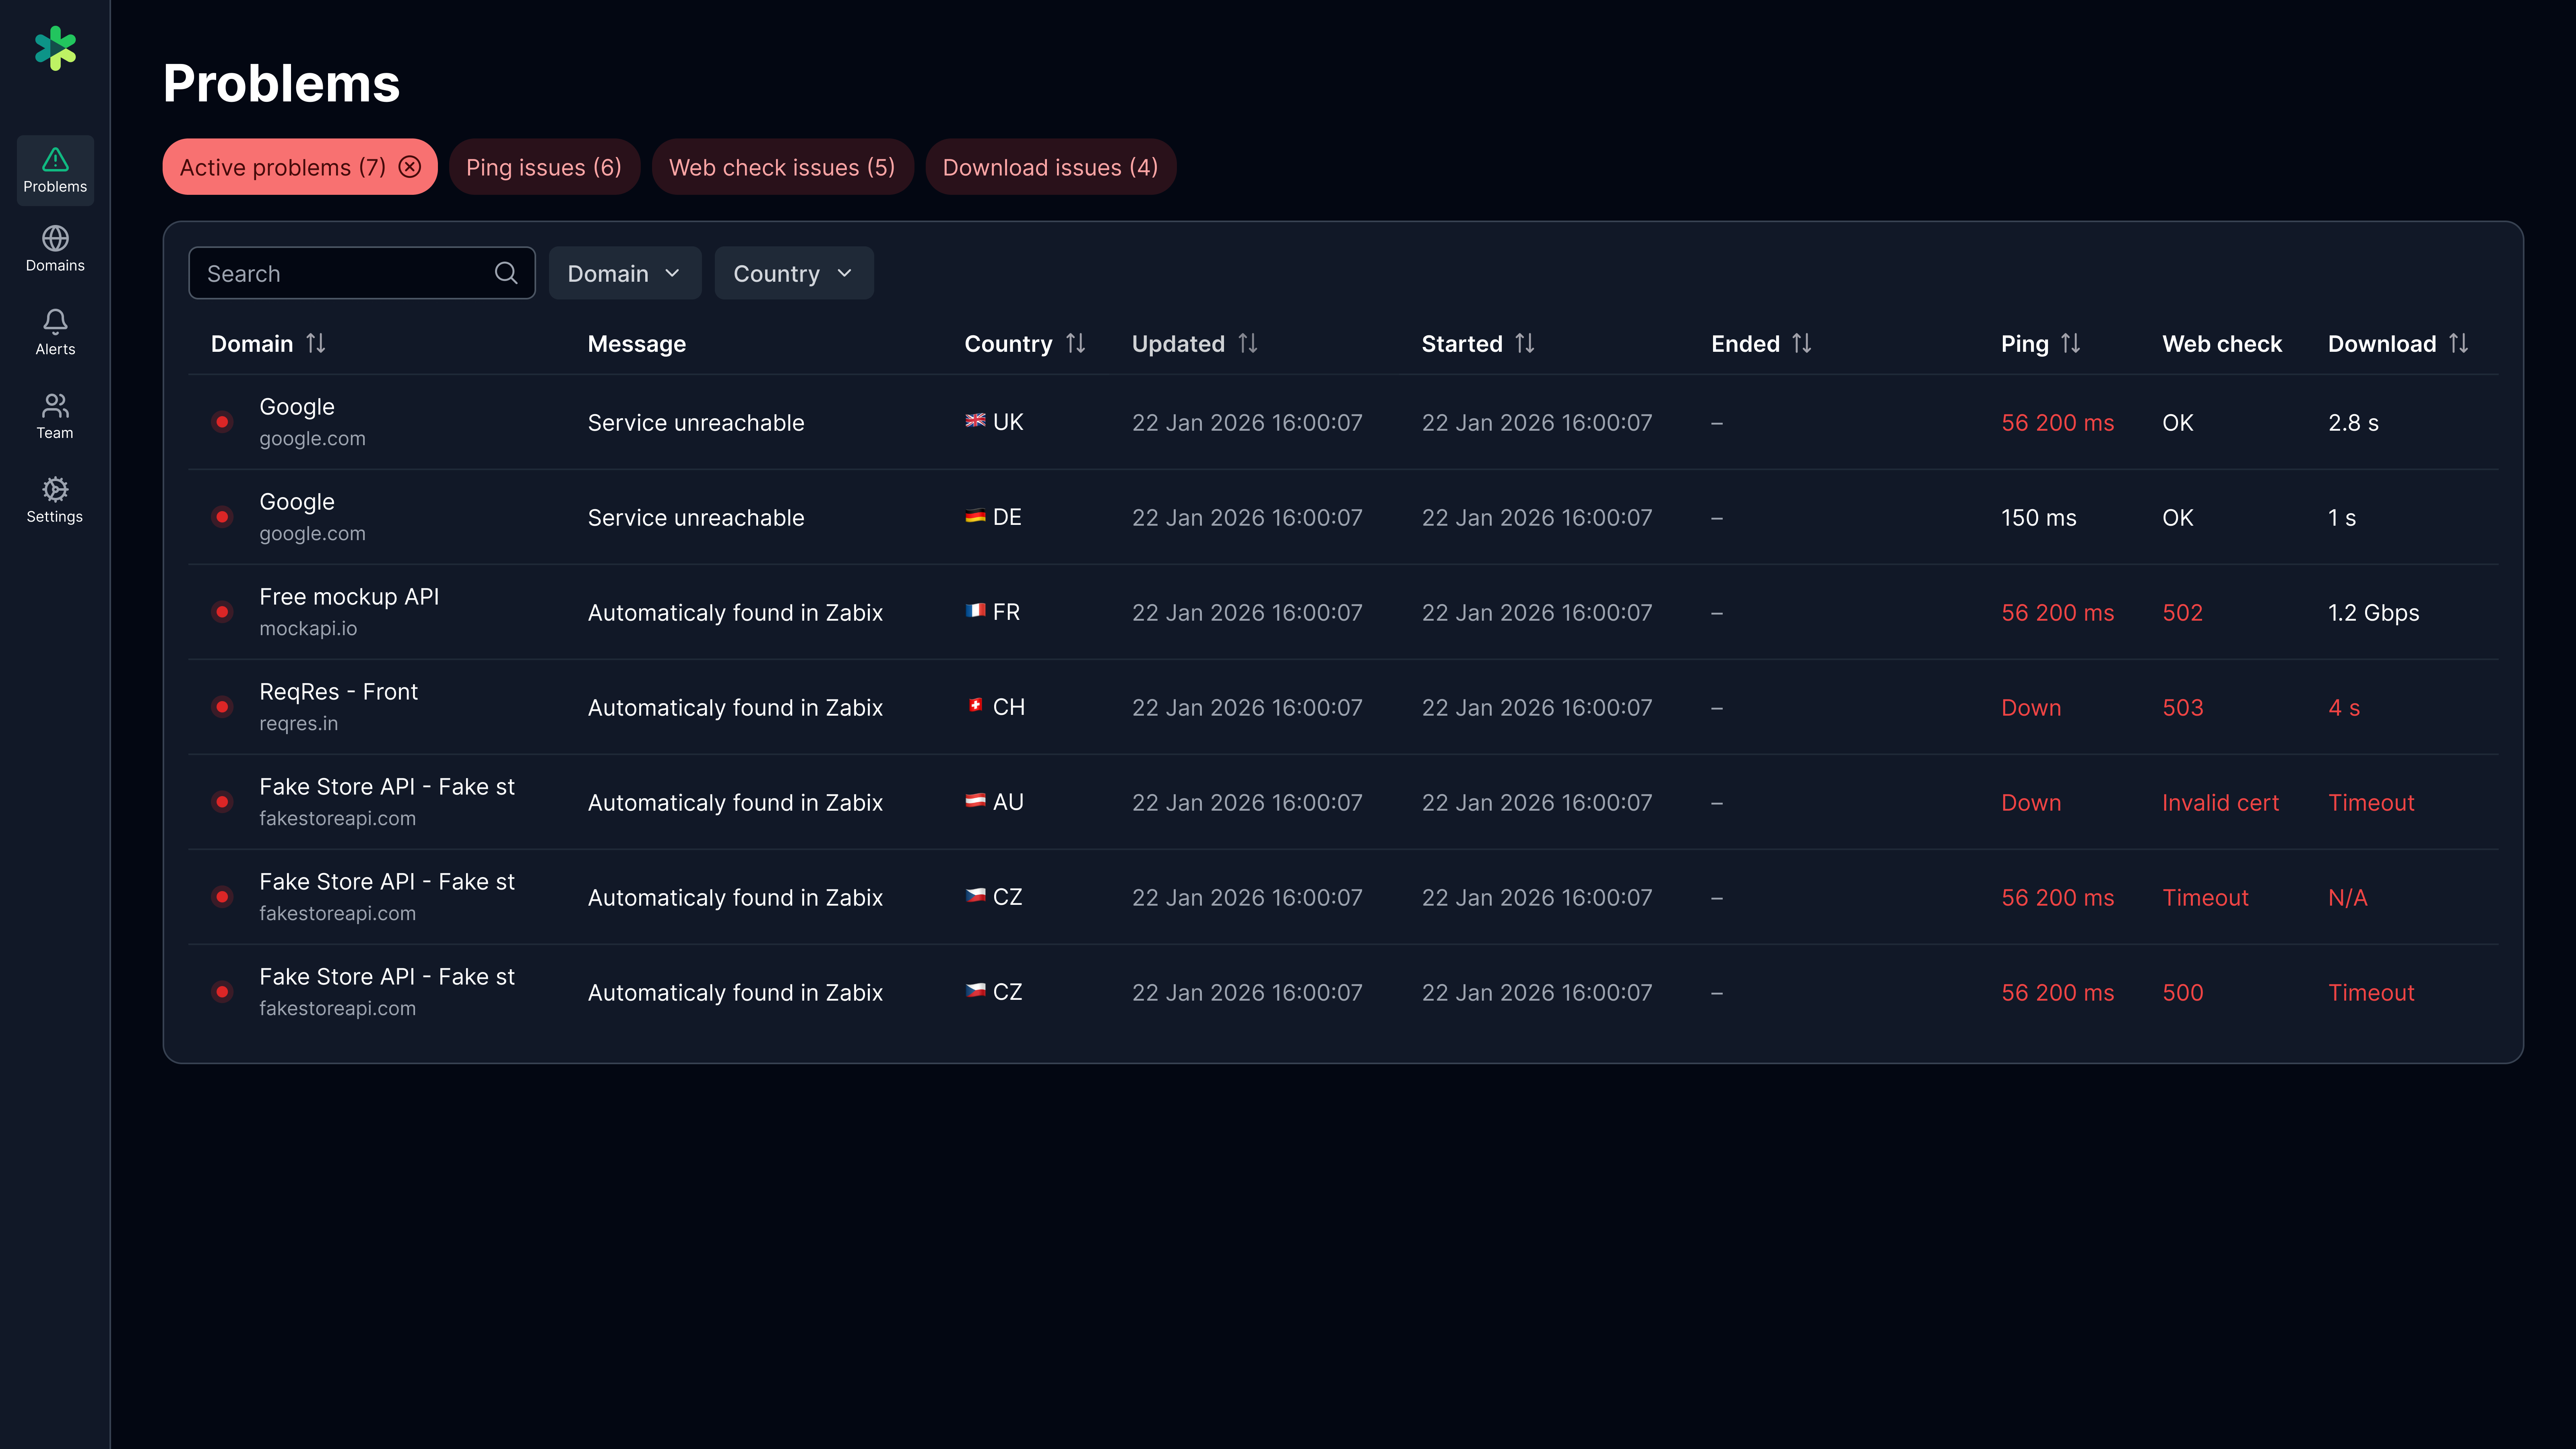Image resolution: width=2576 pixels, height=1449 pixels.
Task: Open the Settings gear in sidebar
Action: (55, 499)
